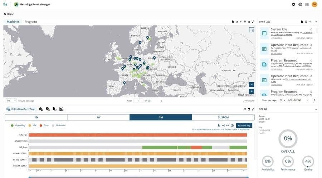Click the filter icon in Event Log
The height and width of the screenshot is (178, 322).
tap(310, 22)
